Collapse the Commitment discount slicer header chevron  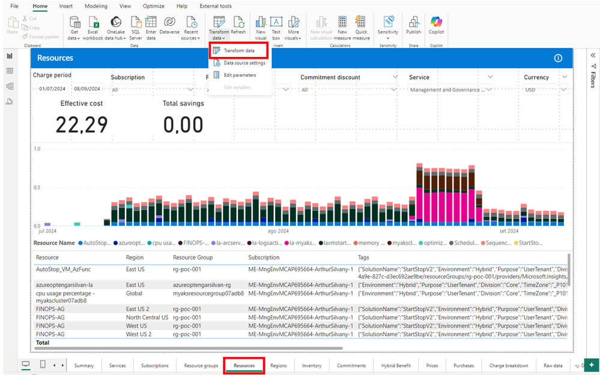[x=395, y=77]
